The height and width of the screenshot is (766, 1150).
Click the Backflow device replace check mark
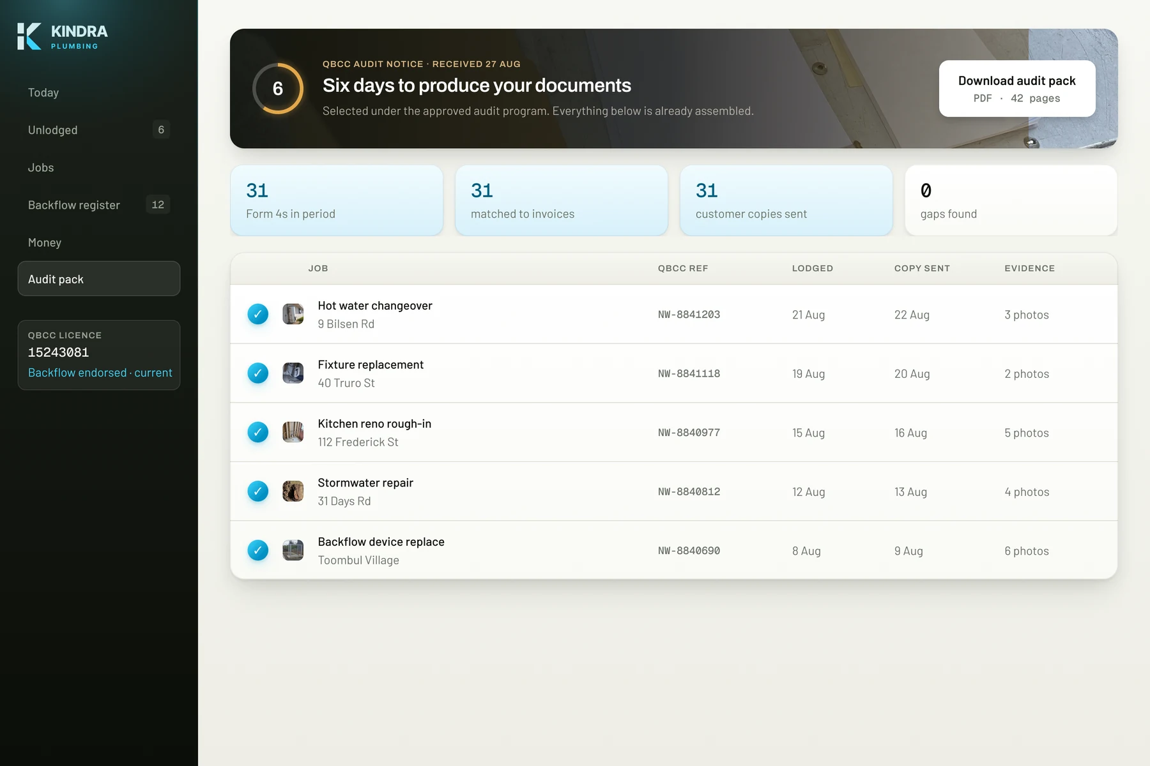pos(258,550)
